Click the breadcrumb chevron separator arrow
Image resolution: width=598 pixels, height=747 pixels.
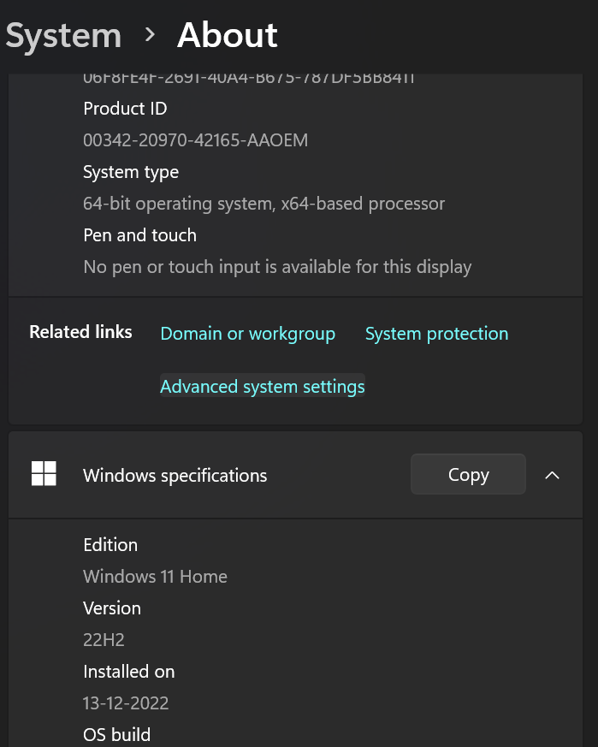pyautogui.click(x=151, y=35)
